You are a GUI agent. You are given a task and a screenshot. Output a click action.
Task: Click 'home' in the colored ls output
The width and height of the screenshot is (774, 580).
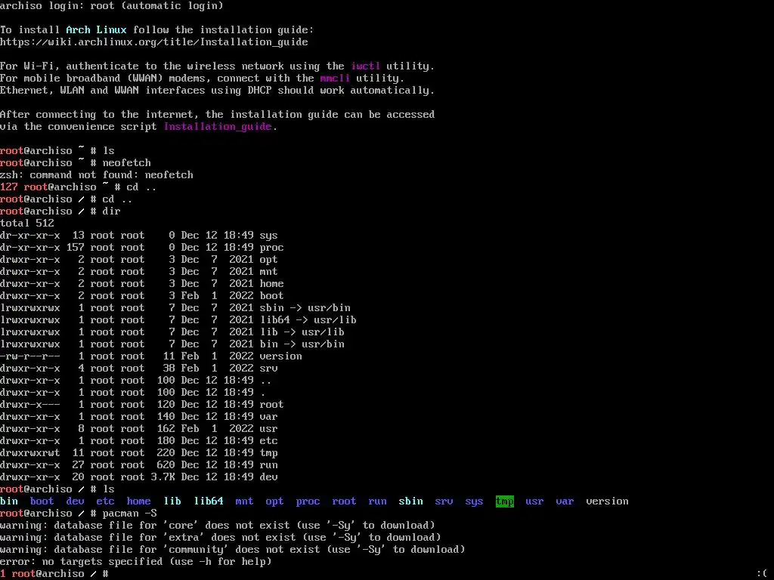[139, 501]
